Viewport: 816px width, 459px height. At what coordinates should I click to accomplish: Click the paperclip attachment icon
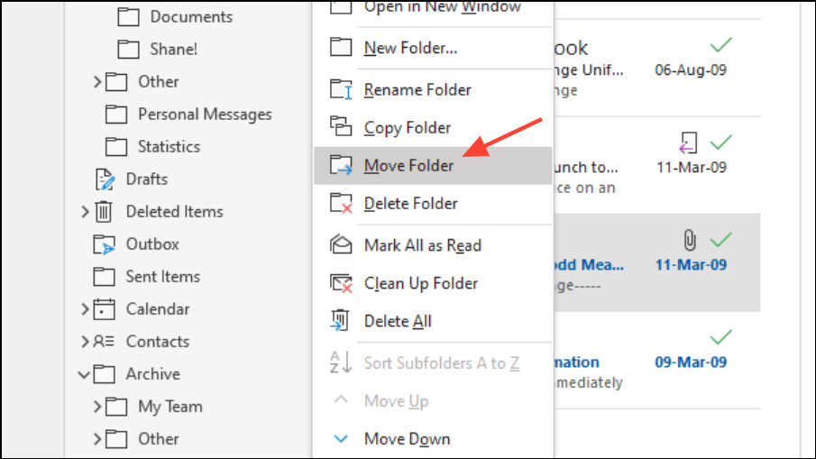pyautogui.click(x=687, y=240)
